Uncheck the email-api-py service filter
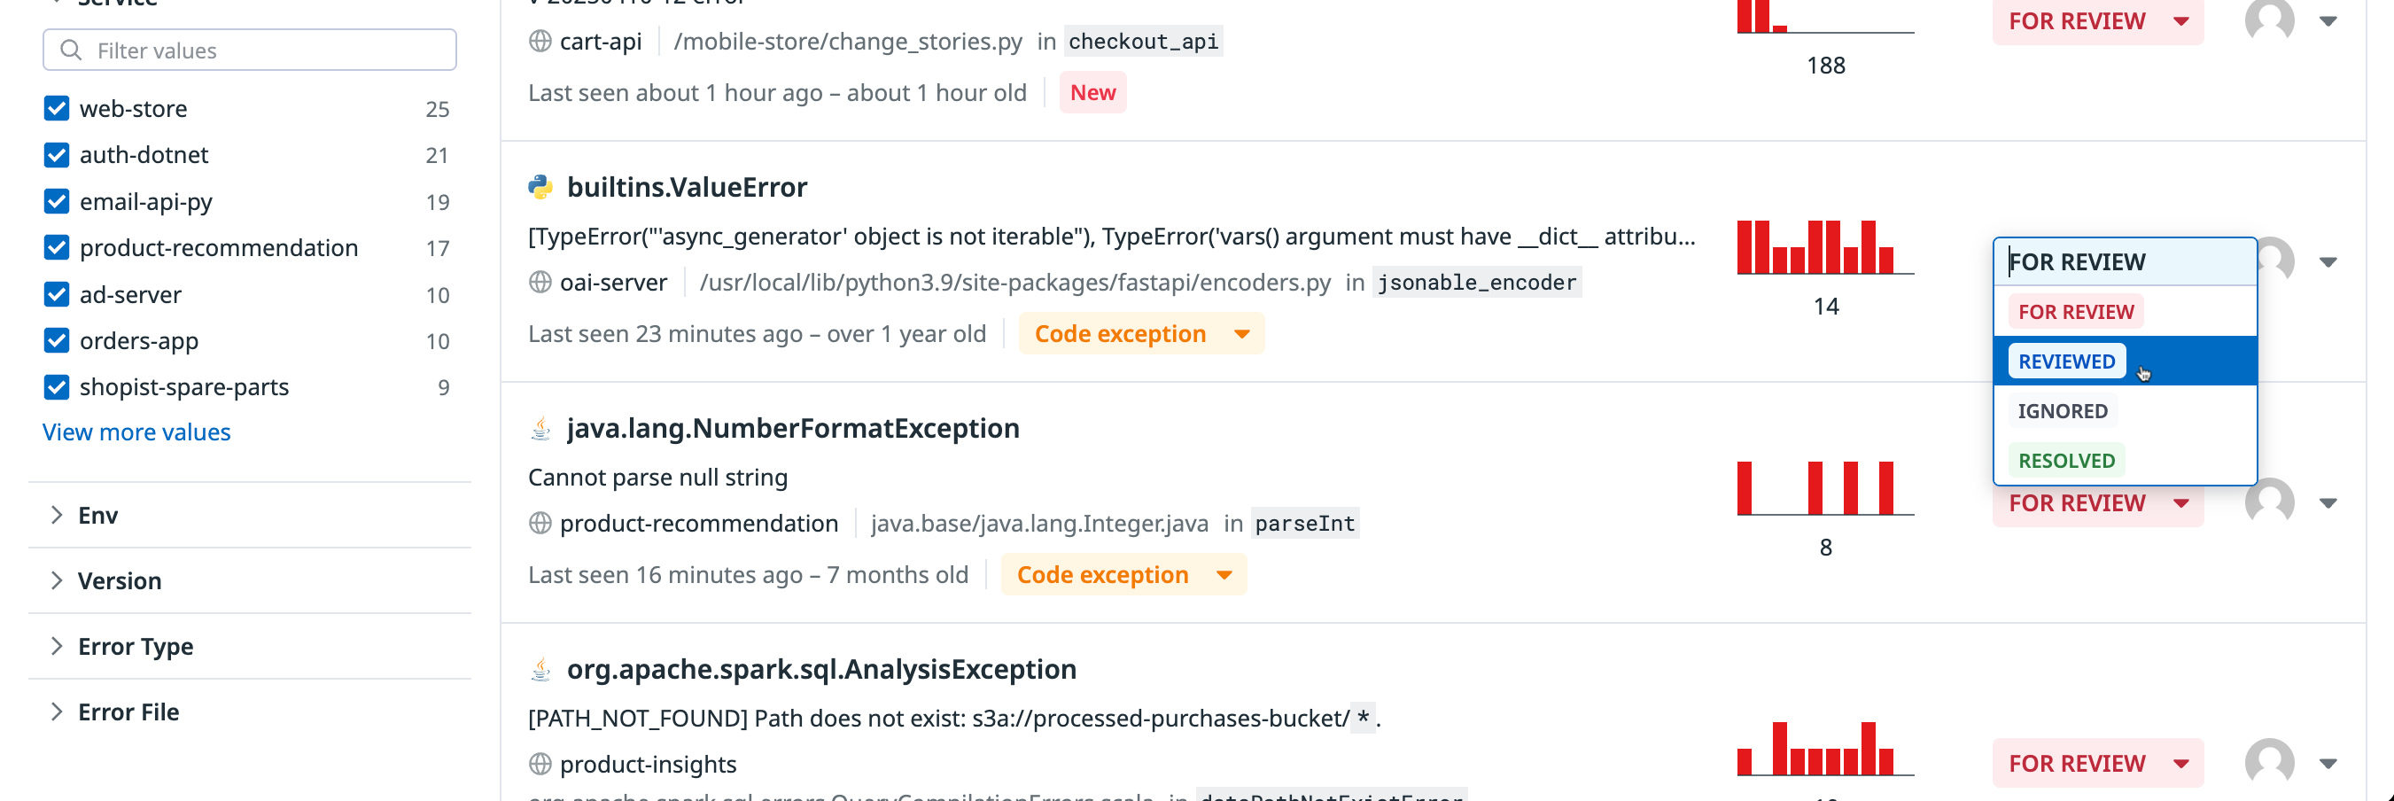The image size is (2394, 801). tap(57, 202)
